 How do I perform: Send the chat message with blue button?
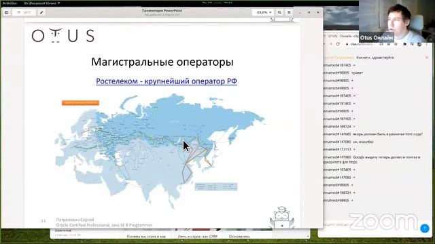coord(424,228)
